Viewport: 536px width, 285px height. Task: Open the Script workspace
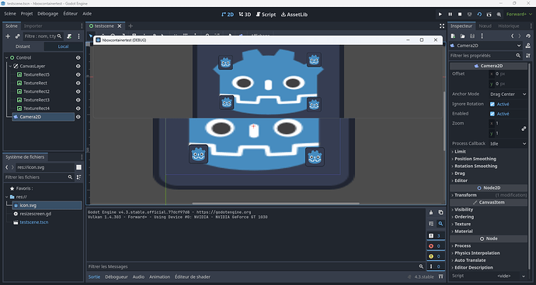click(266, 14)
